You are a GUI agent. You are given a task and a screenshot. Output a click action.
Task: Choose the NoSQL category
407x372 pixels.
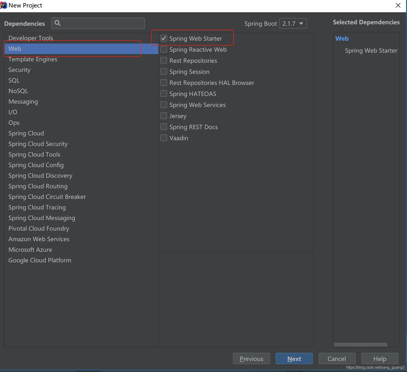(x=81, y=91)
